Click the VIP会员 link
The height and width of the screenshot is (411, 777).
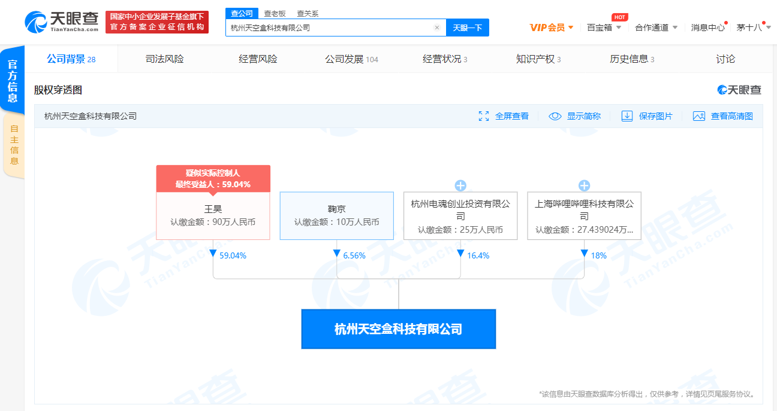tap(546, 28)
